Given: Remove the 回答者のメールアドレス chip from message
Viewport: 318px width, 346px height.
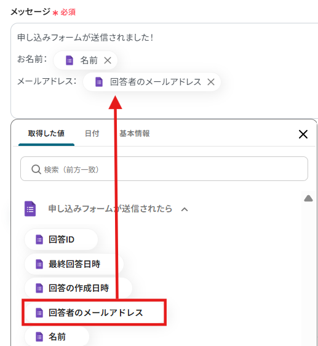Looking at the screenshot, I should 211,82.
